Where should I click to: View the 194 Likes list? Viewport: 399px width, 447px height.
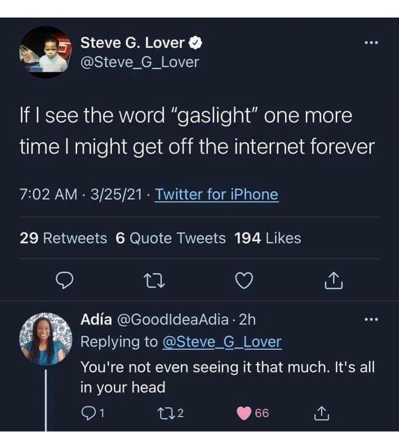pos(267,238)
